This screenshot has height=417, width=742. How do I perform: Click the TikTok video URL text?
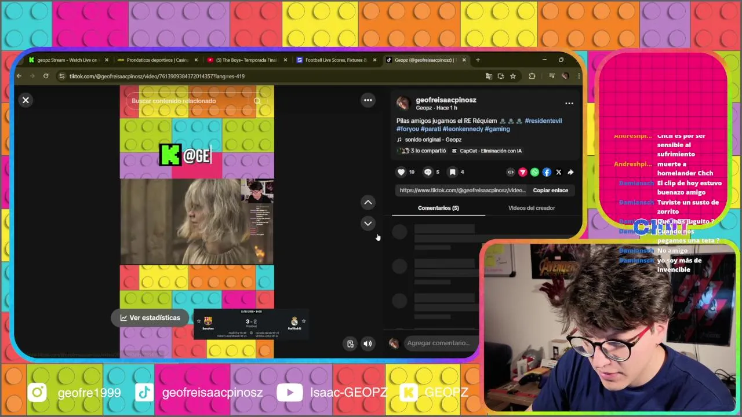[463, 190]
